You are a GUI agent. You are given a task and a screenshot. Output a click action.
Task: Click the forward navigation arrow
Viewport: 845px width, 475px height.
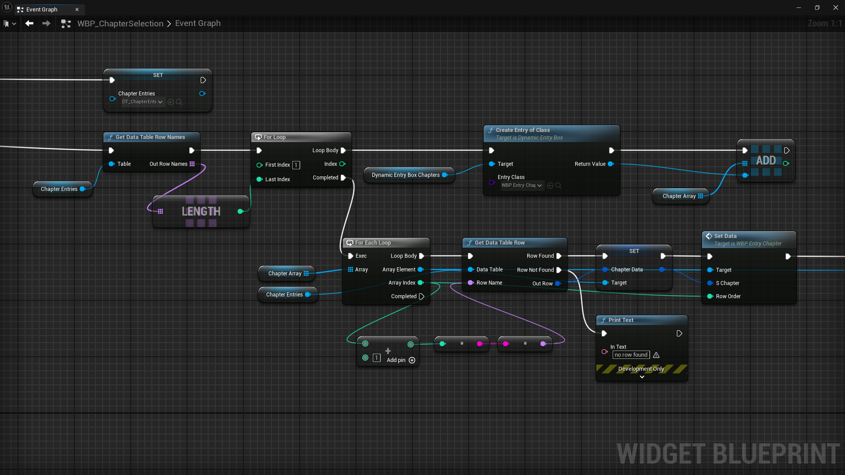pyautogui.click(x=46, y=23)
